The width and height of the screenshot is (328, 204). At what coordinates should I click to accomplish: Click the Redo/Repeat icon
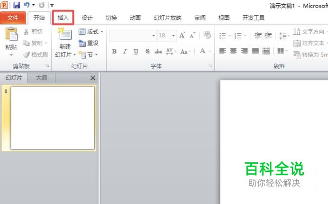42,5
